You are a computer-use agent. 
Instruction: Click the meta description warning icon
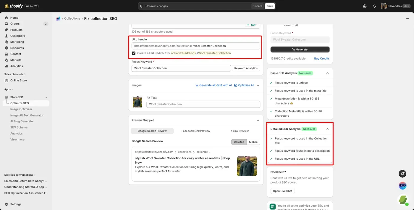(292, 103)
